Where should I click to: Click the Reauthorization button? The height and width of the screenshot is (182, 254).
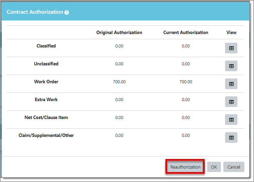[x=185, y=167]
